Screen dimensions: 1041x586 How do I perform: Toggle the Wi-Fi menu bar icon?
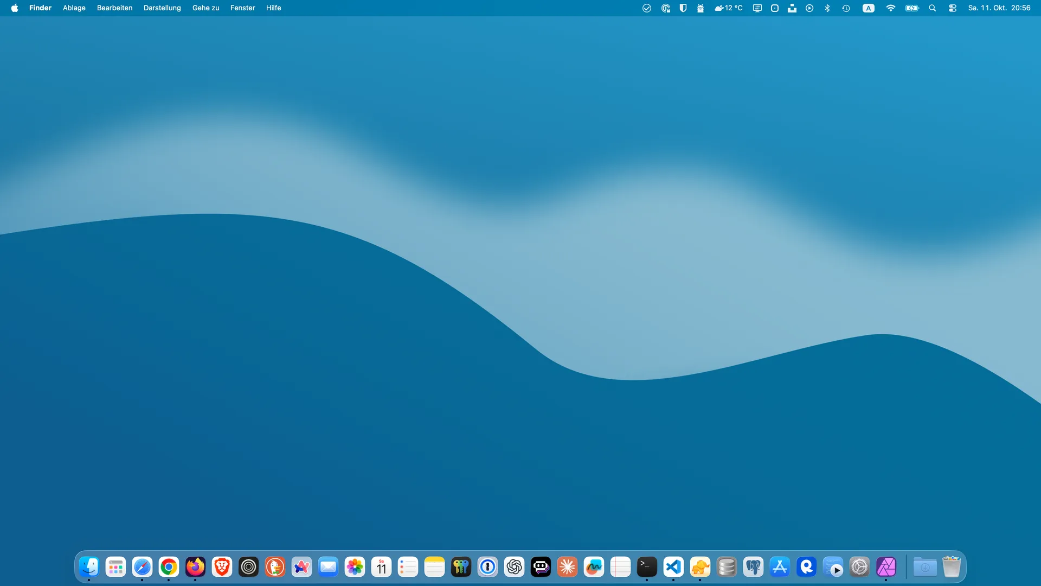pyautogui.click(x=890, y=8)
